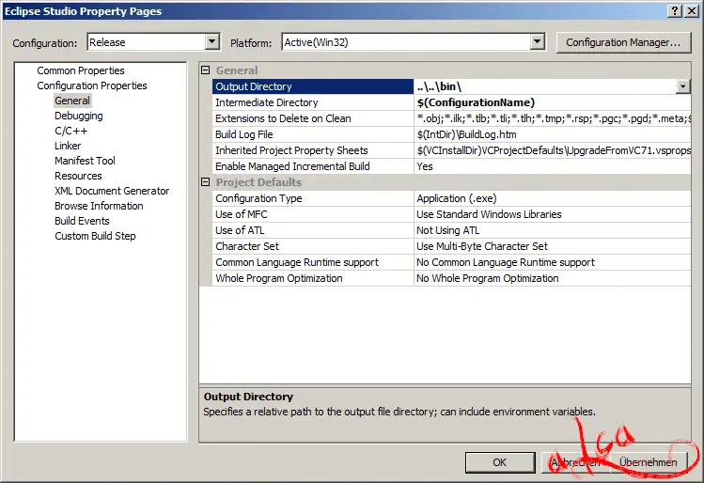Image resolution: width=704 pixels, height=483 pixels.
Task: Select the Use of MFC property
Action: (312, 214)
